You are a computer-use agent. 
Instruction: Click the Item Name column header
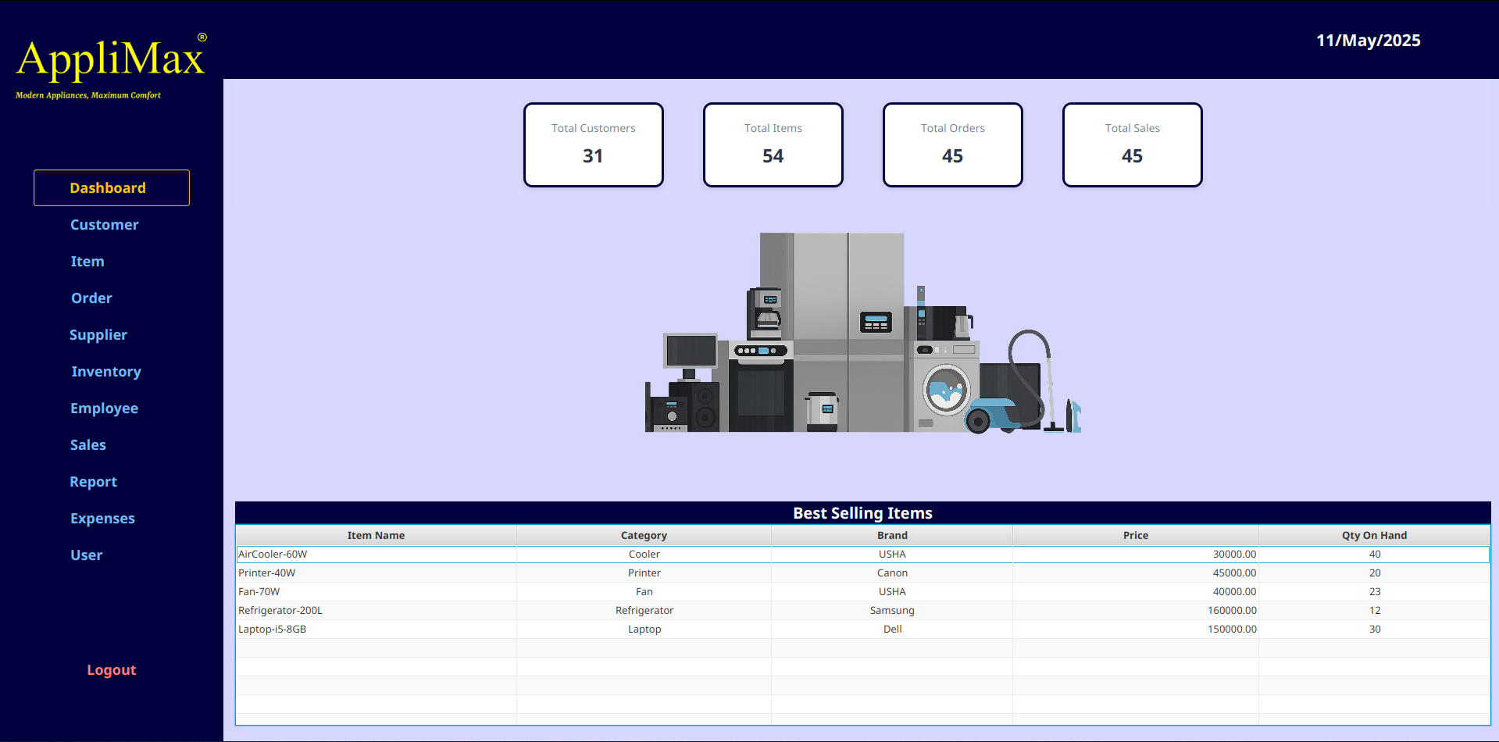(376, 535)
